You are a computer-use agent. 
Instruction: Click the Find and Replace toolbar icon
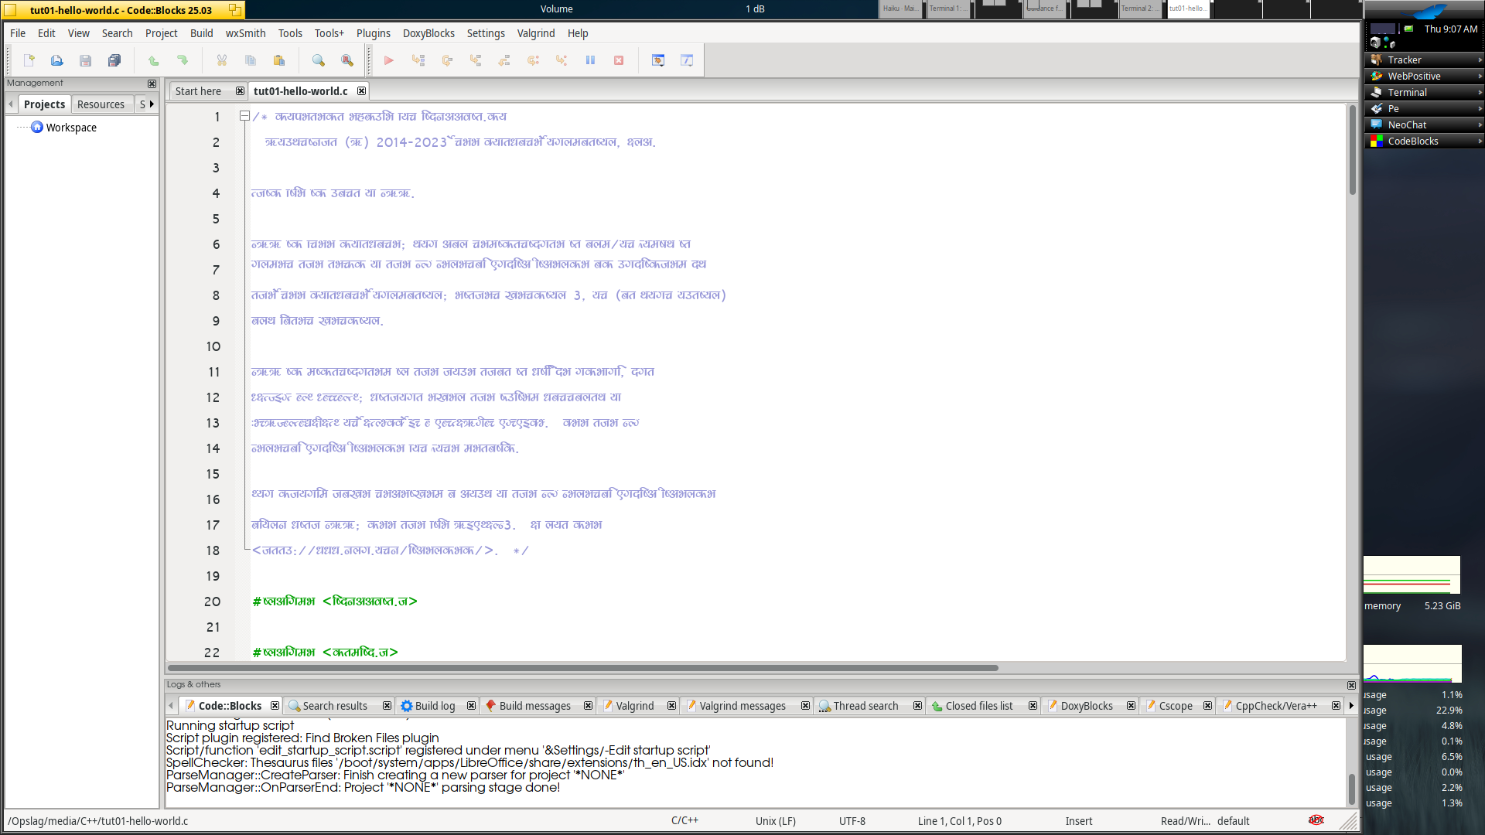click(347, 60)
